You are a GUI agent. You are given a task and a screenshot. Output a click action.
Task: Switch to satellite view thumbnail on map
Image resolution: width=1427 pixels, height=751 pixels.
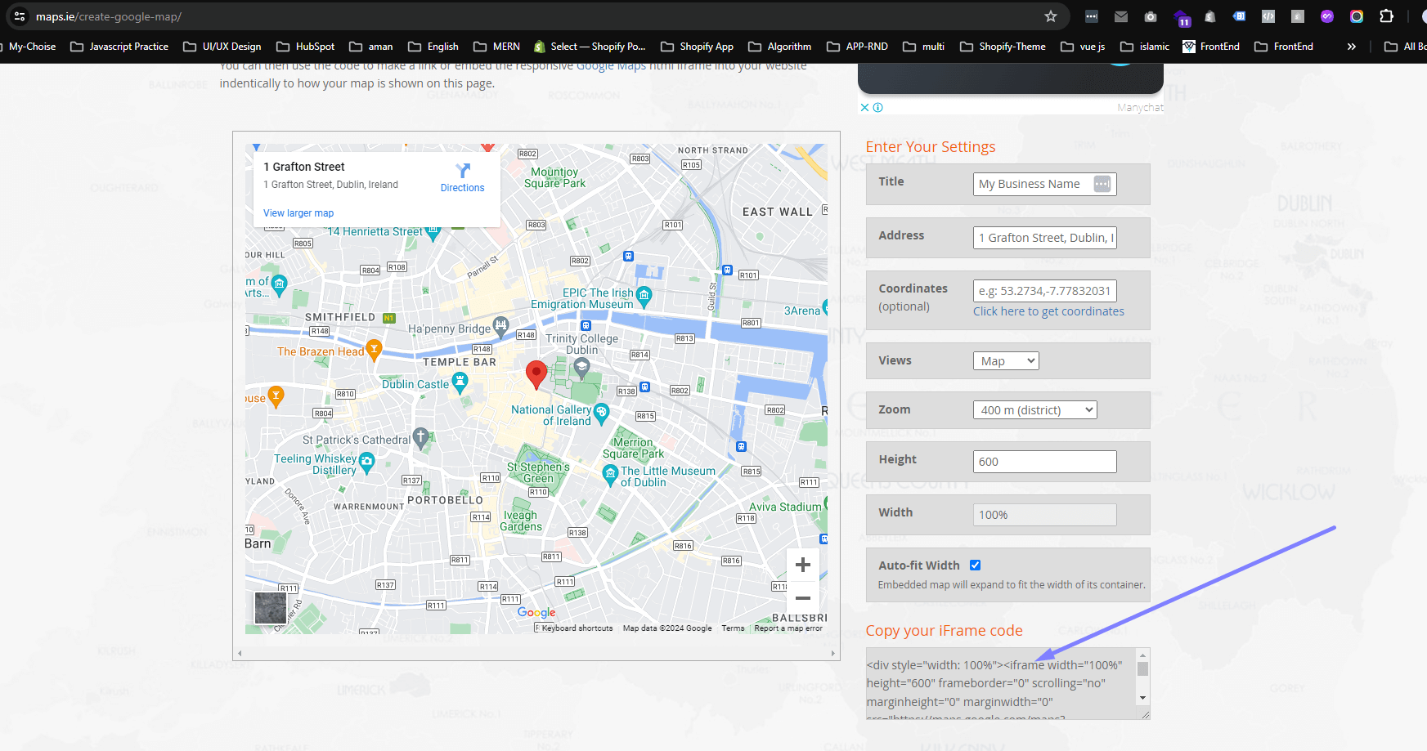coord(271,608)
